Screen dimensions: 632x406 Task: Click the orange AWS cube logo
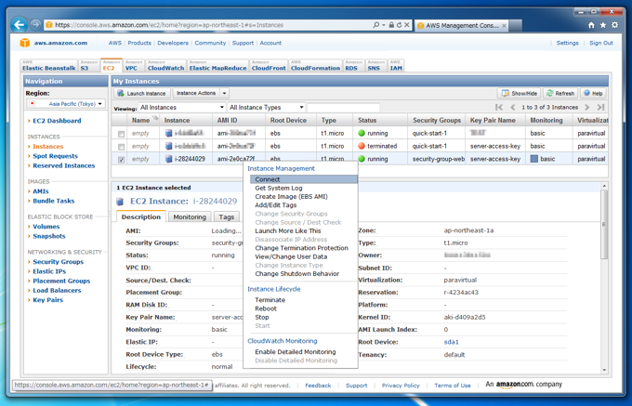click(25, 43)
